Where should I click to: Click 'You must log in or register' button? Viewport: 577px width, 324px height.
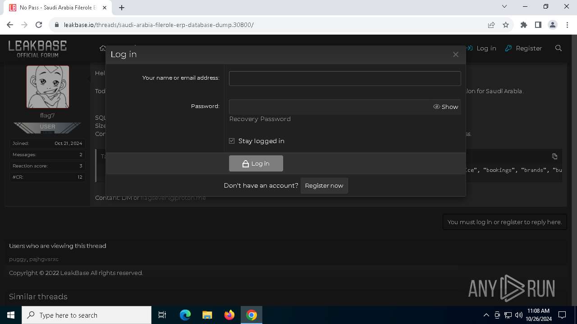[x=504, y=222]
